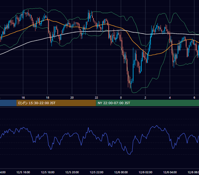The image size is (199, 175).
Task: Click the upper axis hour label 2
Action: click(145, 97)
